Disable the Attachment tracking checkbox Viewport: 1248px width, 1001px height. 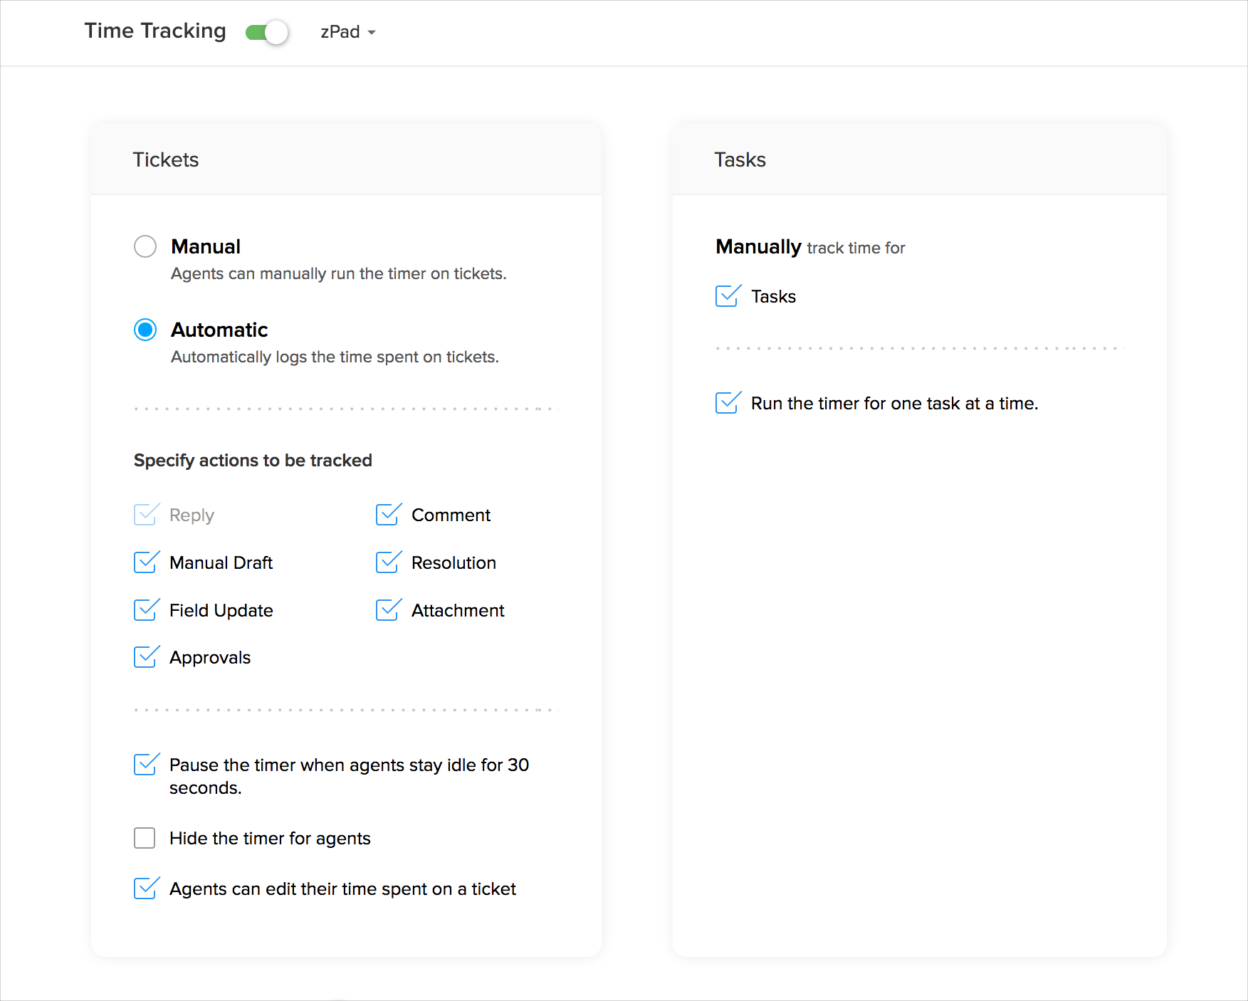click(387, 610)
